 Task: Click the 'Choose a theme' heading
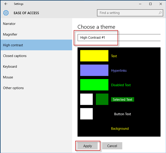(x=96, y=27)
